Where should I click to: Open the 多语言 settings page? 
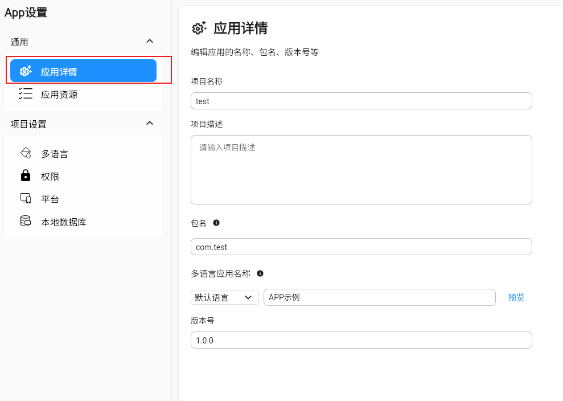point(83,153)
